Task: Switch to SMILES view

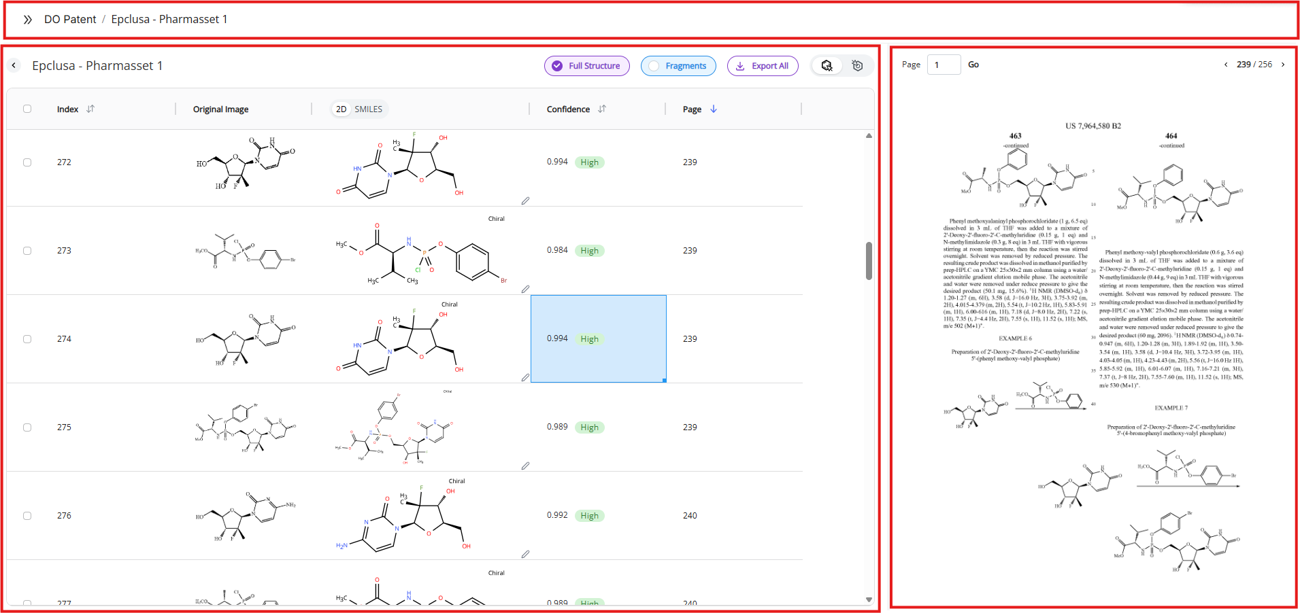Action: (x=368, y=109)
